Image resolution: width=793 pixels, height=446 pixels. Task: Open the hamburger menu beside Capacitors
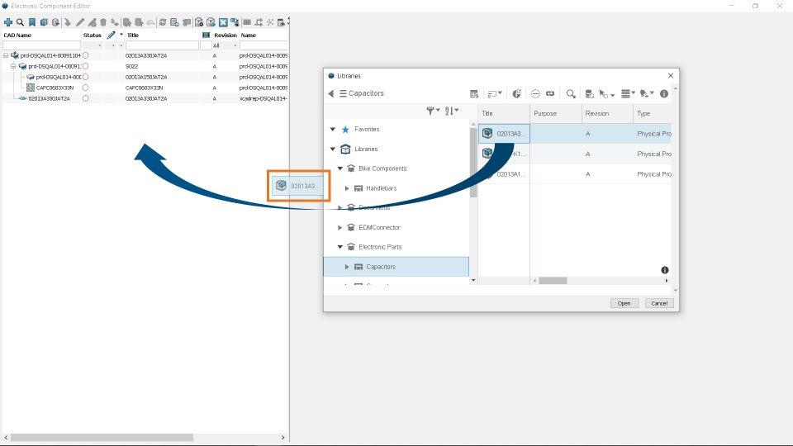(x=343, y=93)
